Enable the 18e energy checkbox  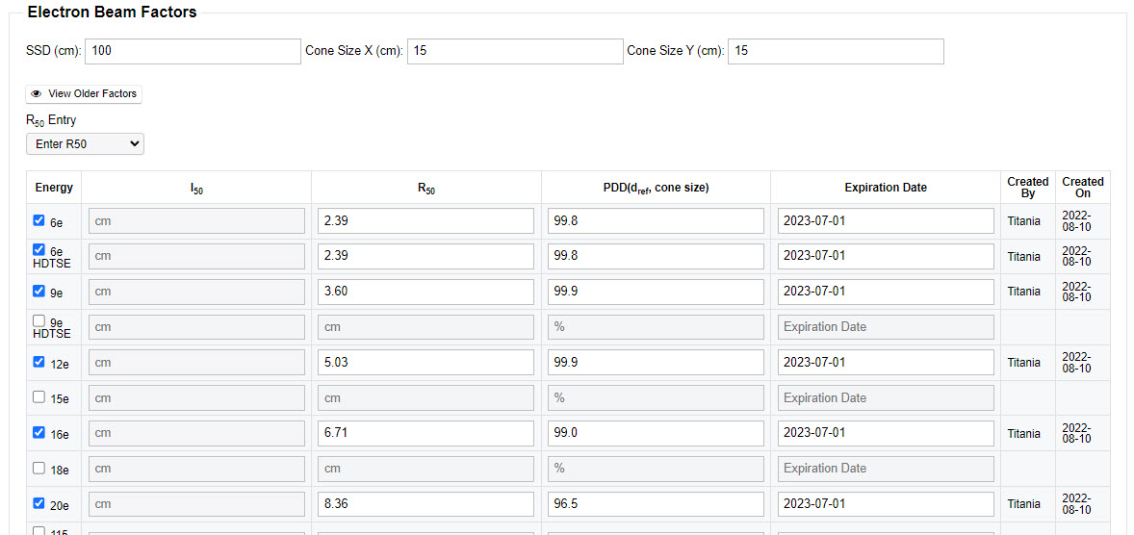pos(39,468)
